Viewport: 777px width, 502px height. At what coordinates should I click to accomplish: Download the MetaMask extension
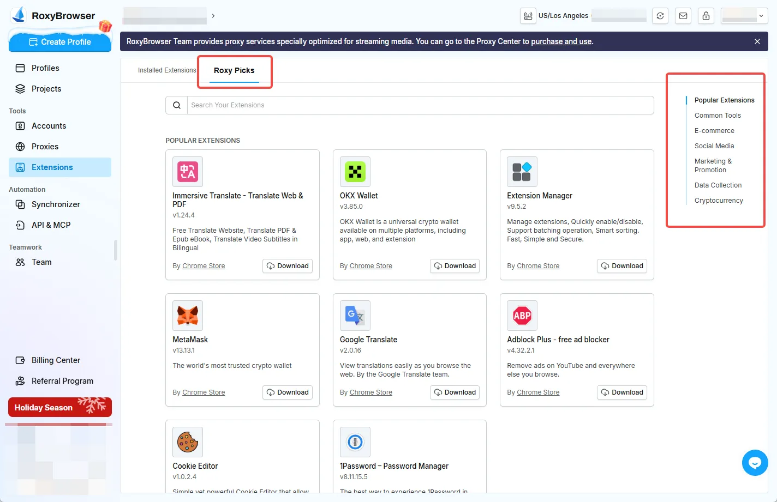tap(288, 392)
